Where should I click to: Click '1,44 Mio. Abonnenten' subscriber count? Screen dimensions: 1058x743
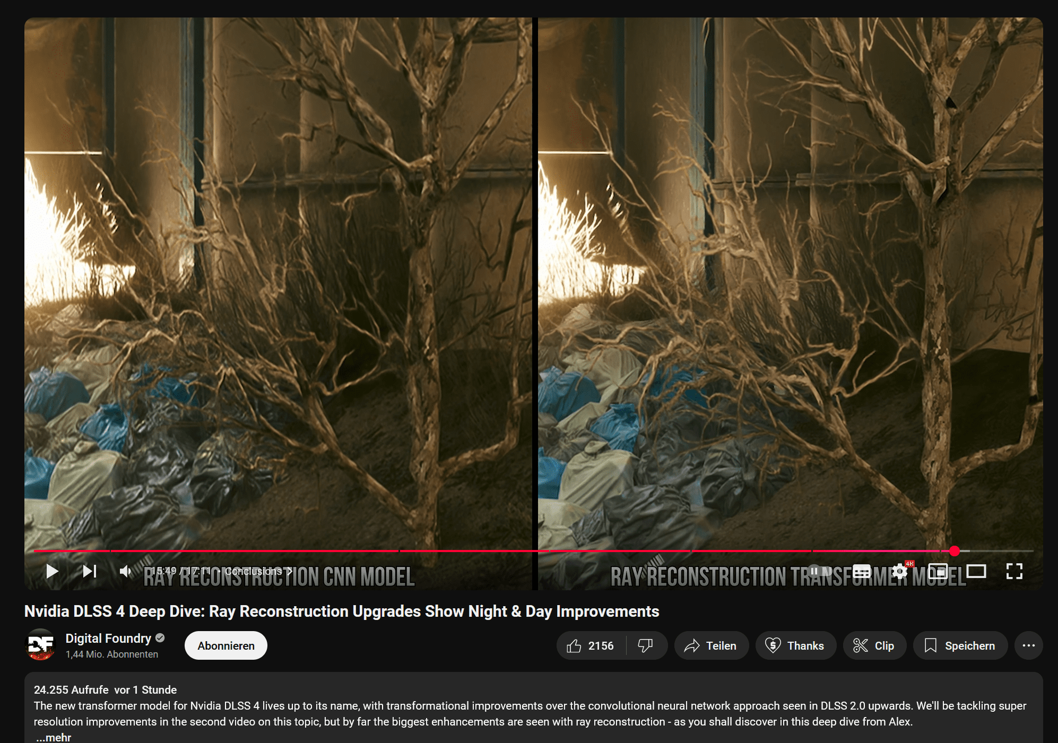pyautogui.click(x=112, y=654)
